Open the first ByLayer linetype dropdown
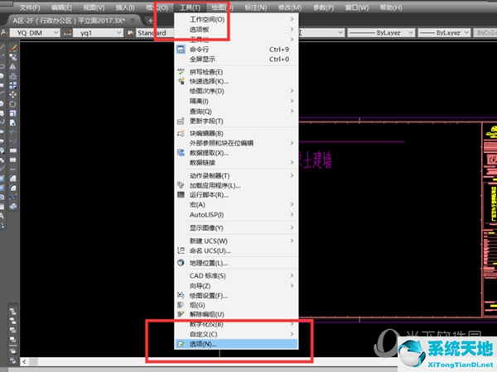Image resolution: width=497 pixels, height=372 pixels. 411,32
